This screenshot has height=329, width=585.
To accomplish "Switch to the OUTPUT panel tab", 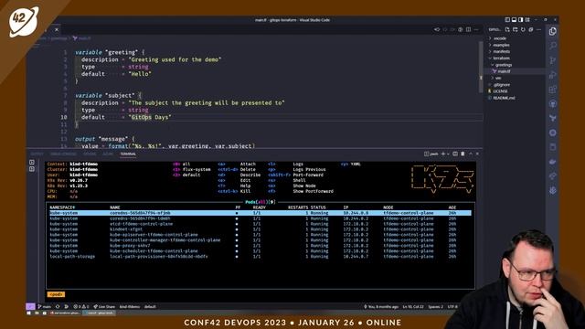I will [x=37, y=154].
